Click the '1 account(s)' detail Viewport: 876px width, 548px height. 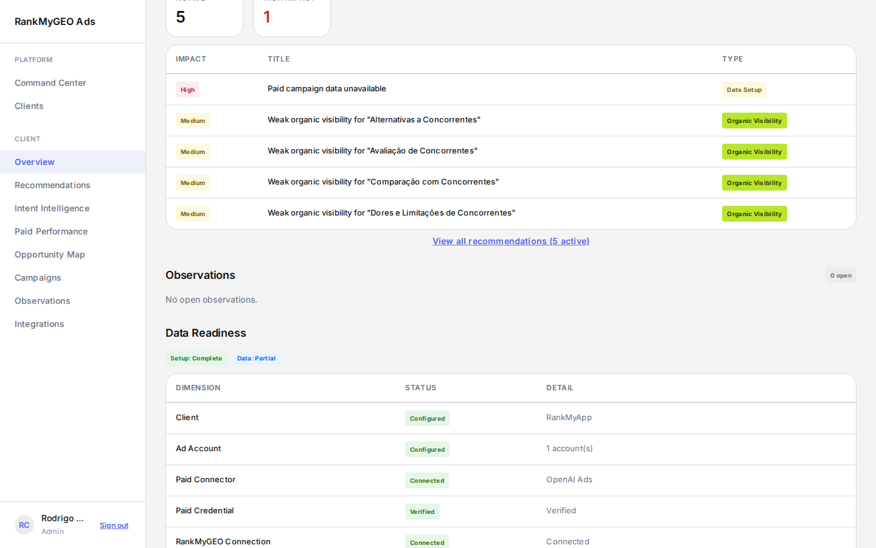(569, 449)
